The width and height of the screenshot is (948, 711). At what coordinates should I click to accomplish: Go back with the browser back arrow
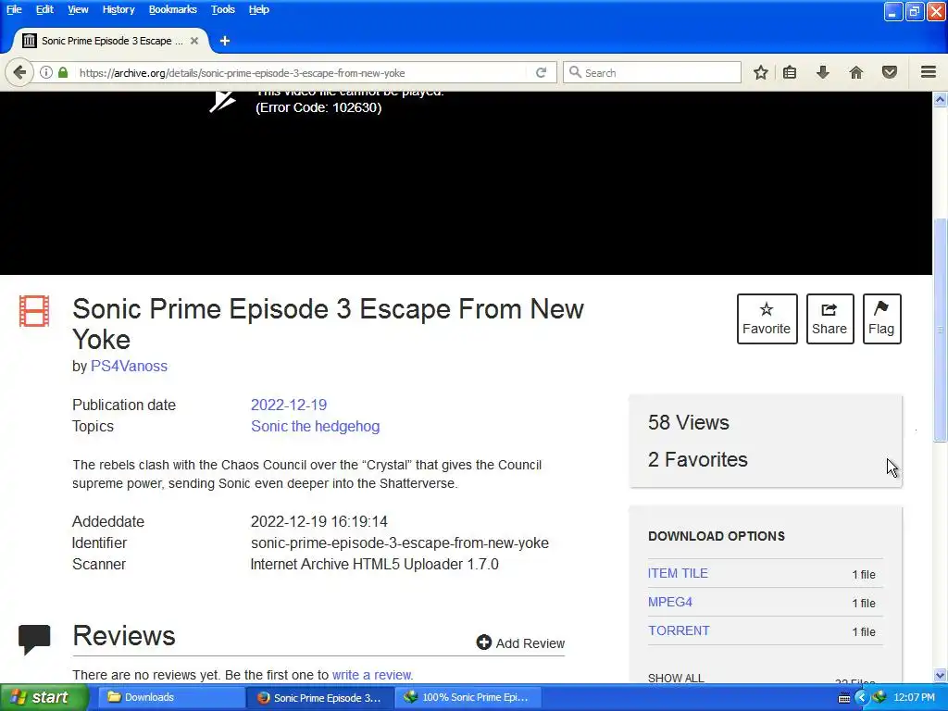pyautogui.click(x=19, y=72)
